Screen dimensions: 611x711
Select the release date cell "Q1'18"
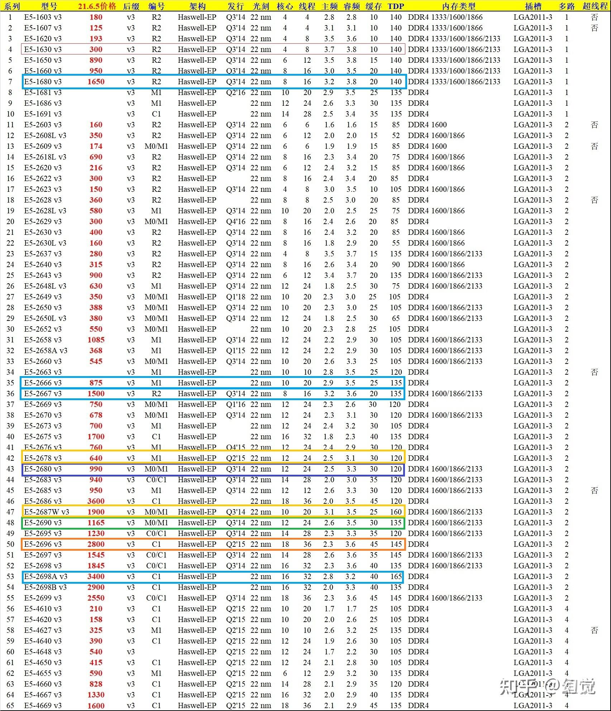point(236,297)
